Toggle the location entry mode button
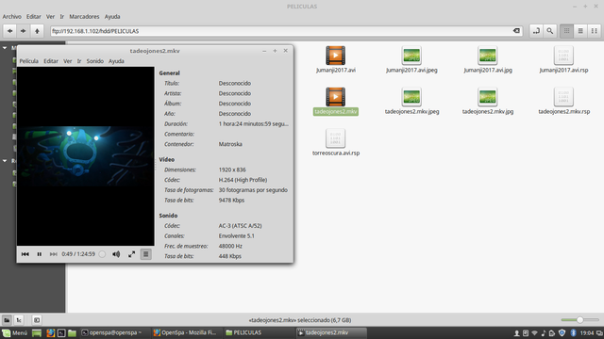Viewport: 604px width, 339px height. point(536,31)
